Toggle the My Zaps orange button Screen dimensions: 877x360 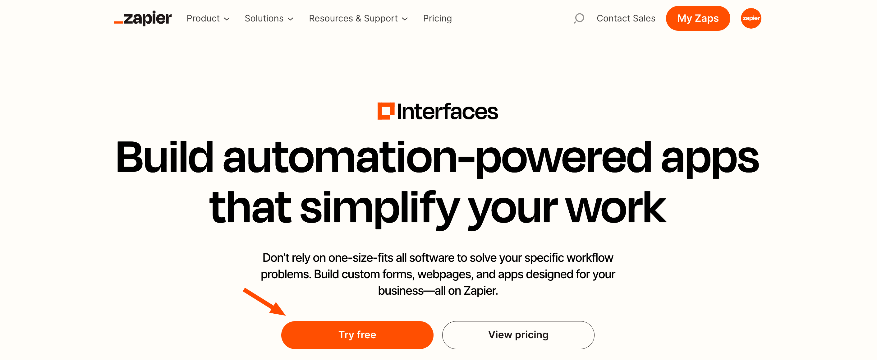coord(698,18)
